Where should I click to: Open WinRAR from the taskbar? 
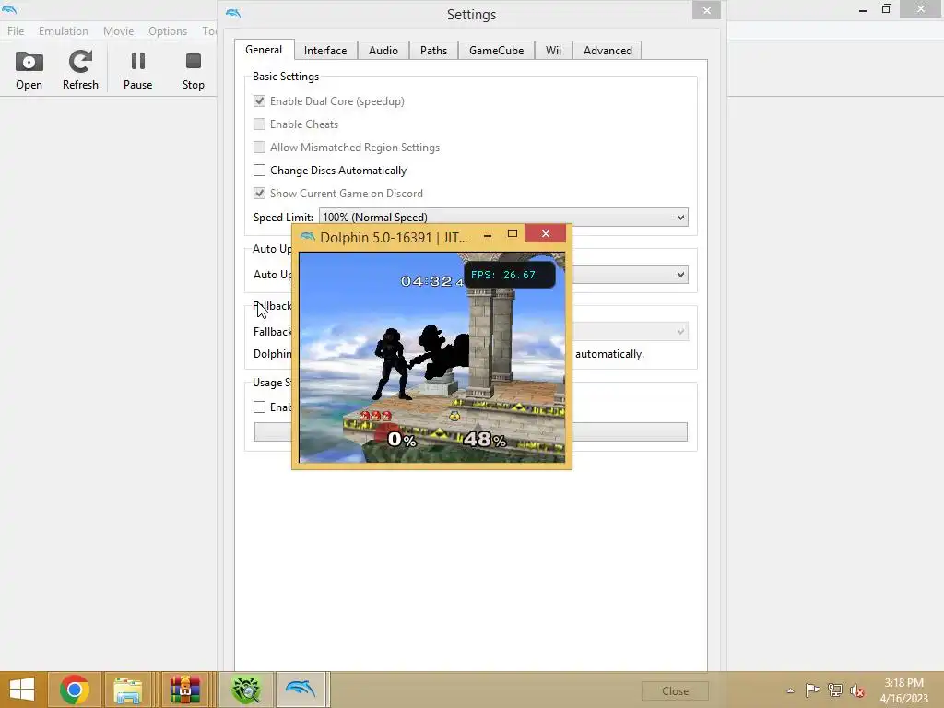[184, 690]
